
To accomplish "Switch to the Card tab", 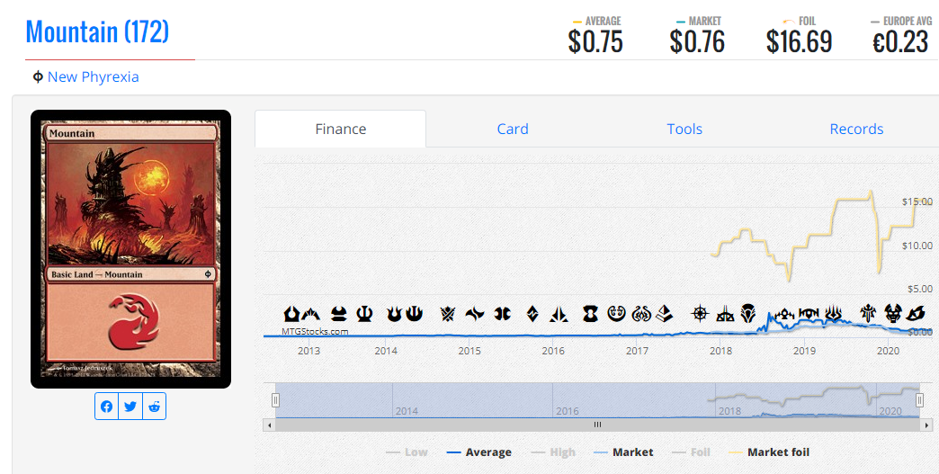I will (513, 129).
